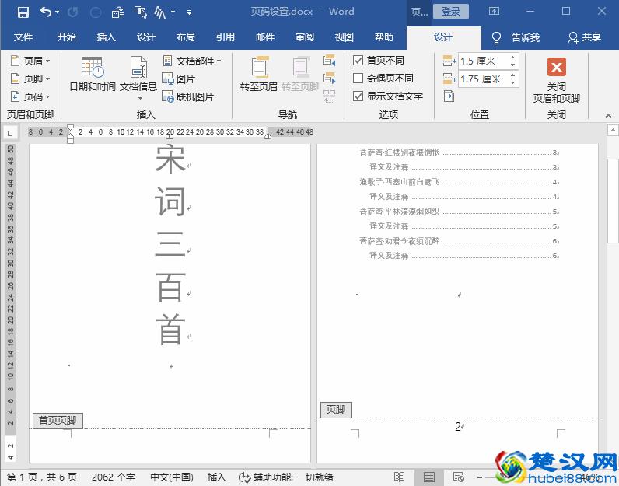Switch to the 审阅 tab
Screen dimensions: 619x486
(x=305, y=37)
